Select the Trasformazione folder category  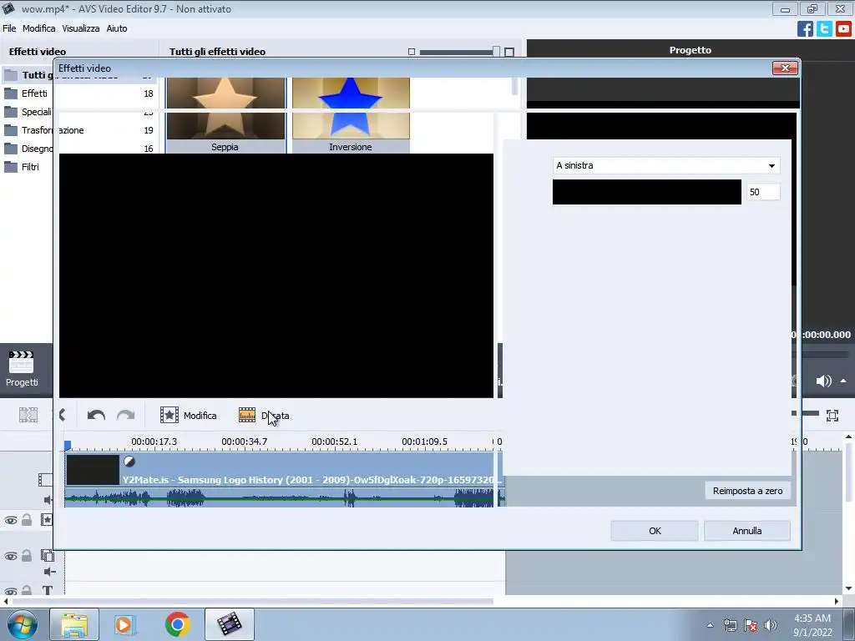point(43,130)
